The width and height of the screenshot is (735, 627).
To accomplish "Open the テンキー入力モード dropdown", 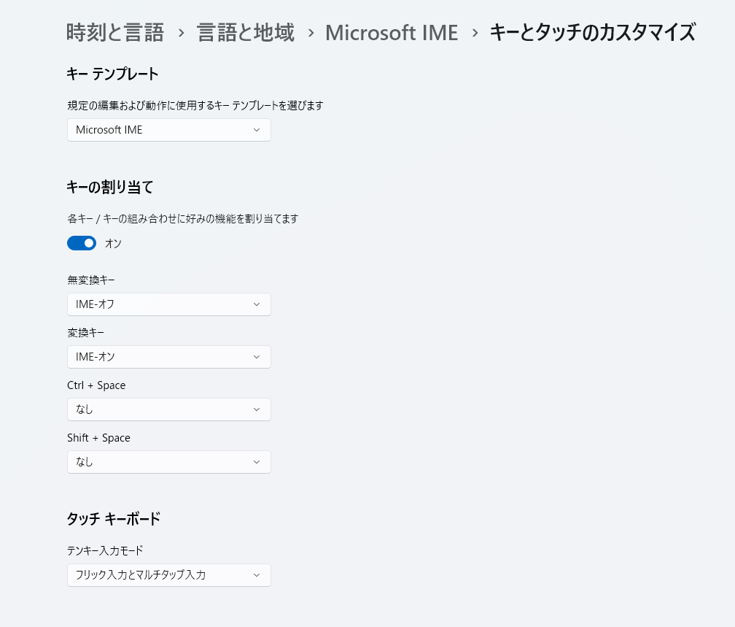I will pos(168,575).
